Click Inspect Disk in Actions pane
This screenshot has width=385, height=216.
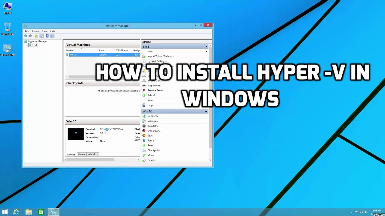(155, 80)
